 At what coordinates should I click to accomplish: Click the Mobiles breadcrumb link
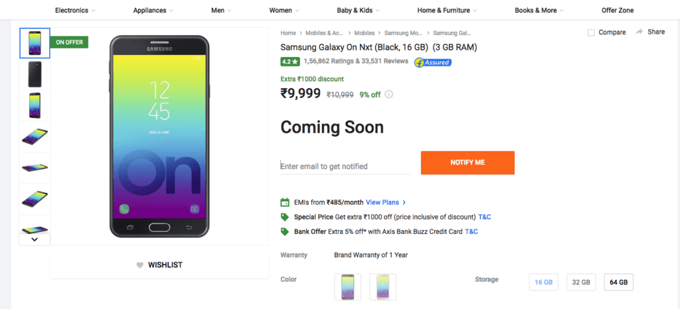point(365,33)
